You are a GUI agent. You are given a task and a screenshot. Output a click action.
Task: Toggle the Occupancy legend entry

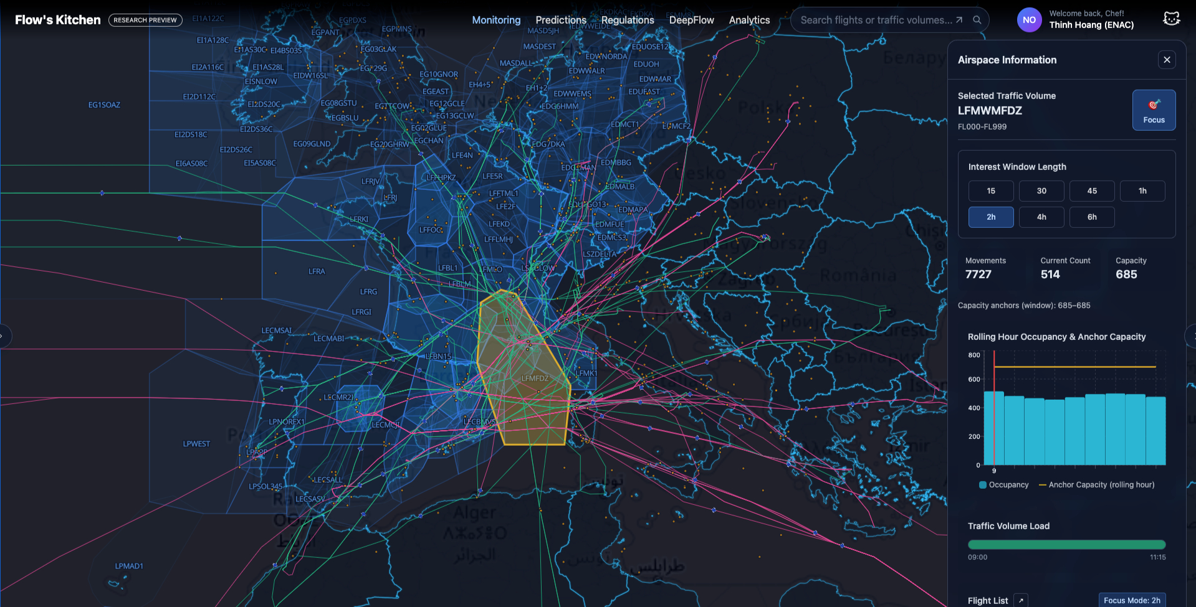tap(1004, 485)
